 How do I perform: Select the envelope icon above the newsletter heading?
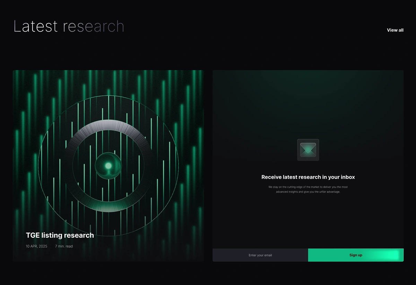(x=308, y=150)
